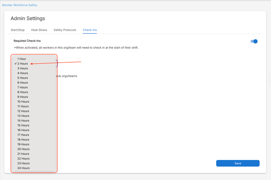Switch to the Heat Stress tab

[x=39, y=30]
